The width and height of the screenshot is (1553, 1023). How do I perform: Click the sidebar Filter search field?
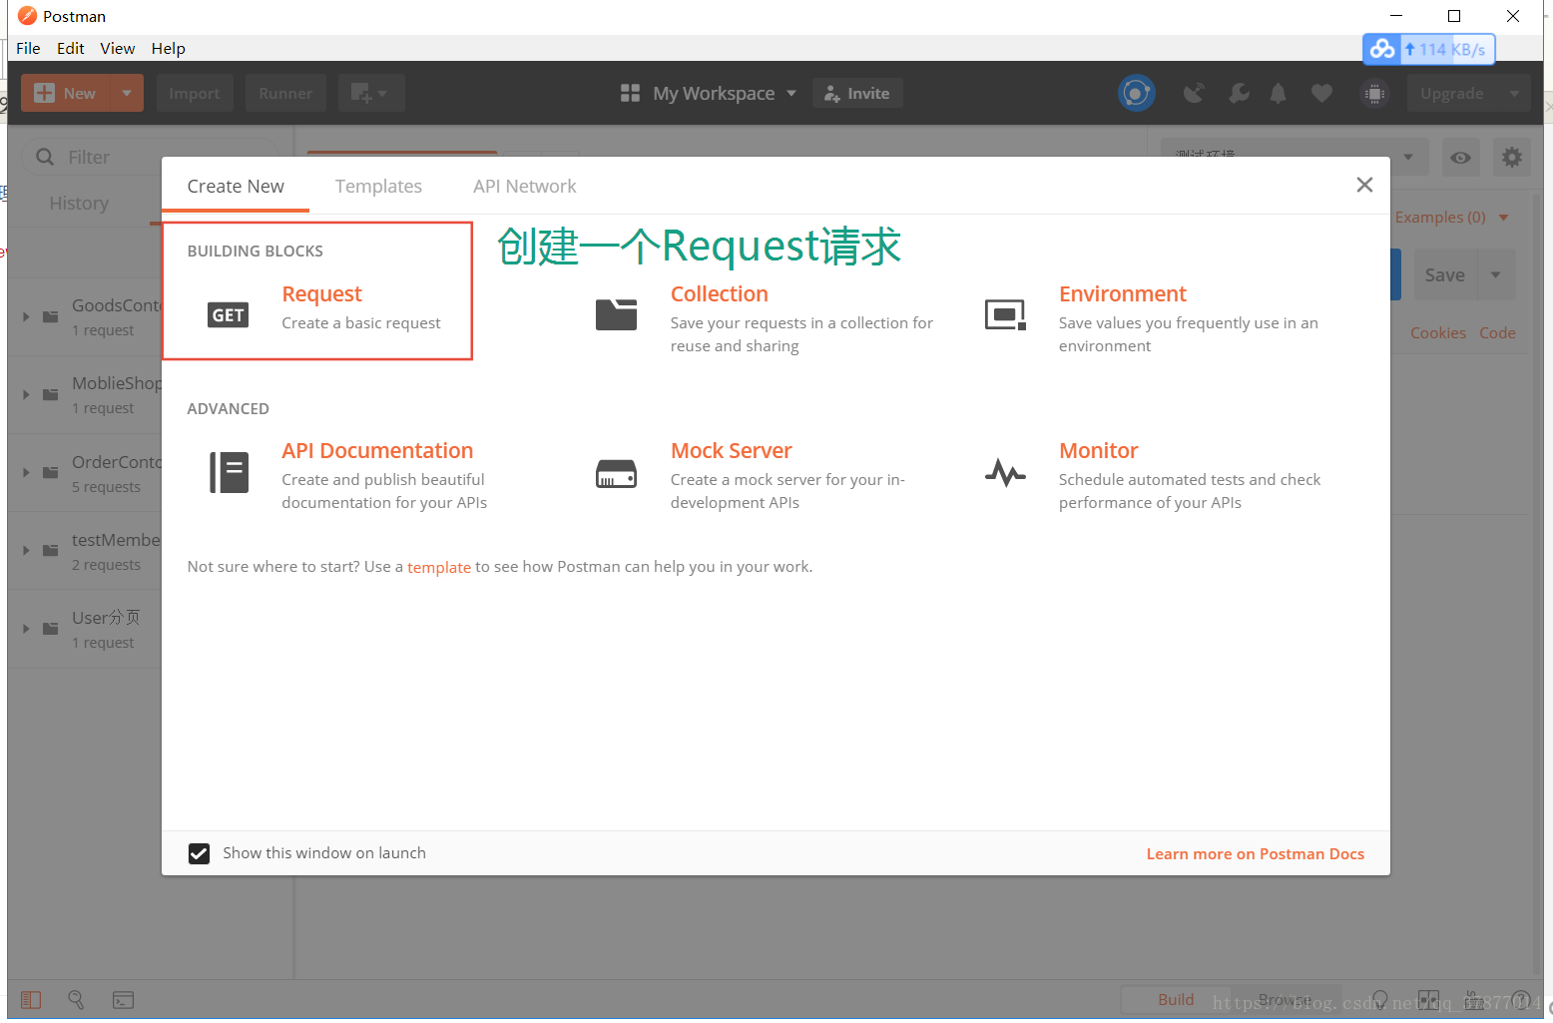pos(150,157)
